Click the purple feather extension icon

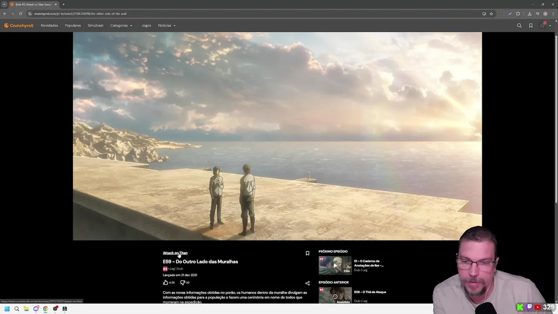click(510, 14)
